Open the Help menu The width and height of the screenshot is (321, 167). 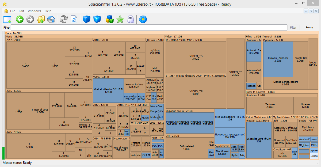[x=48, y=11]
